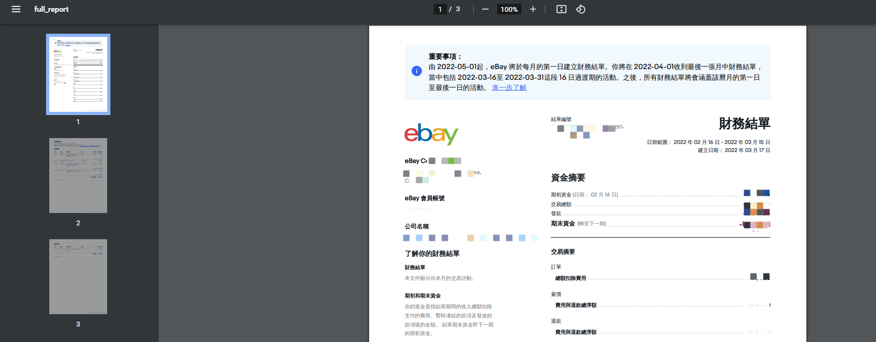This screenshot has height=342, width=876.
Task: Go to page 3 thumbnail
Action: [x=78, y=277]
